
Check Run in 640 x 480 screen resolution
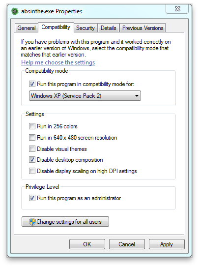(32, 137)
